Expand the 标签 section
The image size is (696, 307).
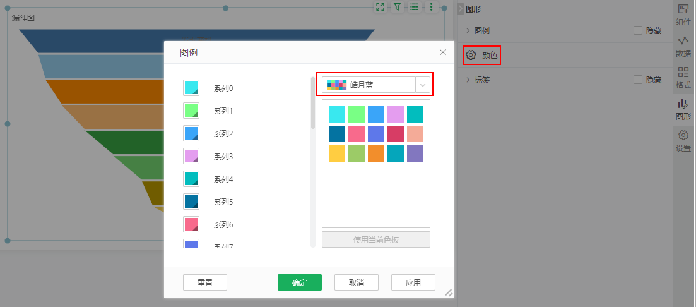pyautogui.click(x=468, y=80)
